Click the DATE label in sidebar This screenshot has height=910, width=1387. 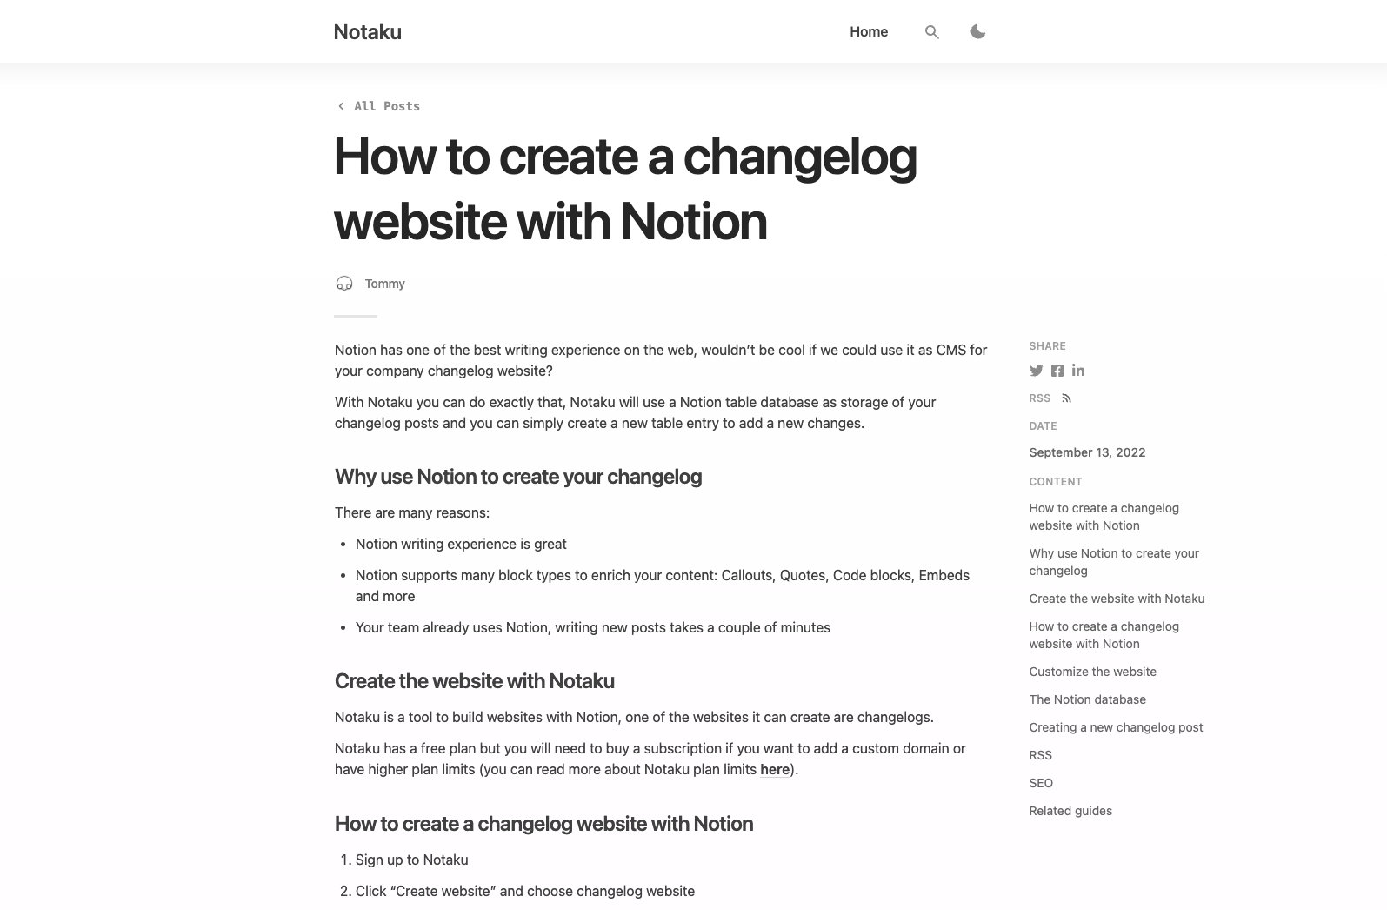click(1043, 426)
